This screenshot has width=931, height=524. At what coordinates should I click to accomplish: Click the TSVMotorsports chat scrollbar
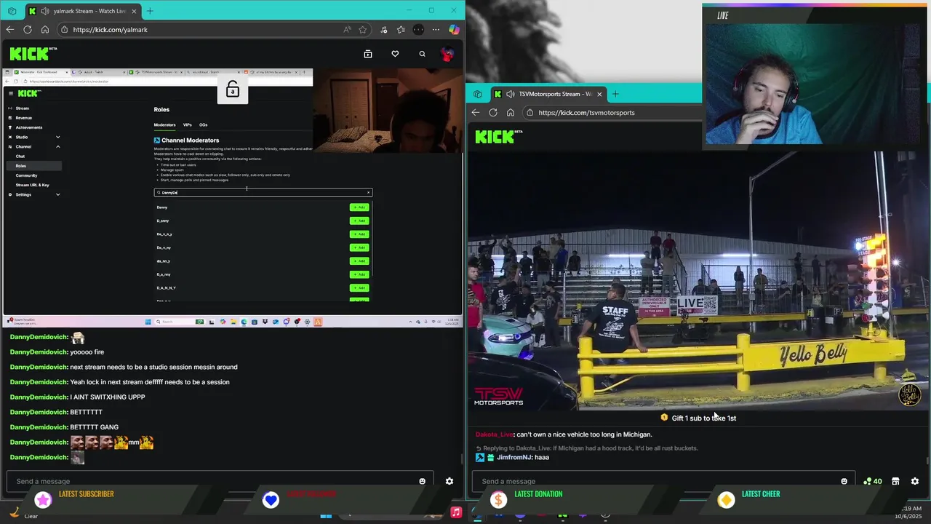pos(927,460)
